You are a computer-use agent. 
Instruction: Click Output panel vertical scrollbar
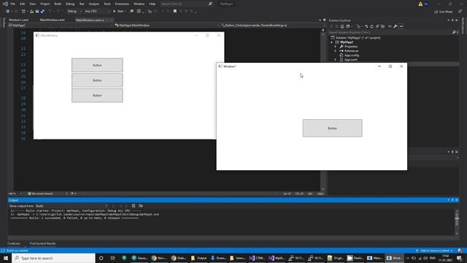click(457, 222)
